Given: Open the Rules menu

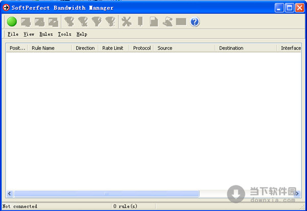Looking at the screenshot, I should tap(46, 34).
